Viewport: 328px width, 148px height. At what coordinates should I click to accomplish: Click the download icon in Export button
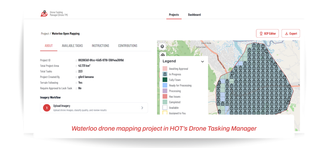286,34
